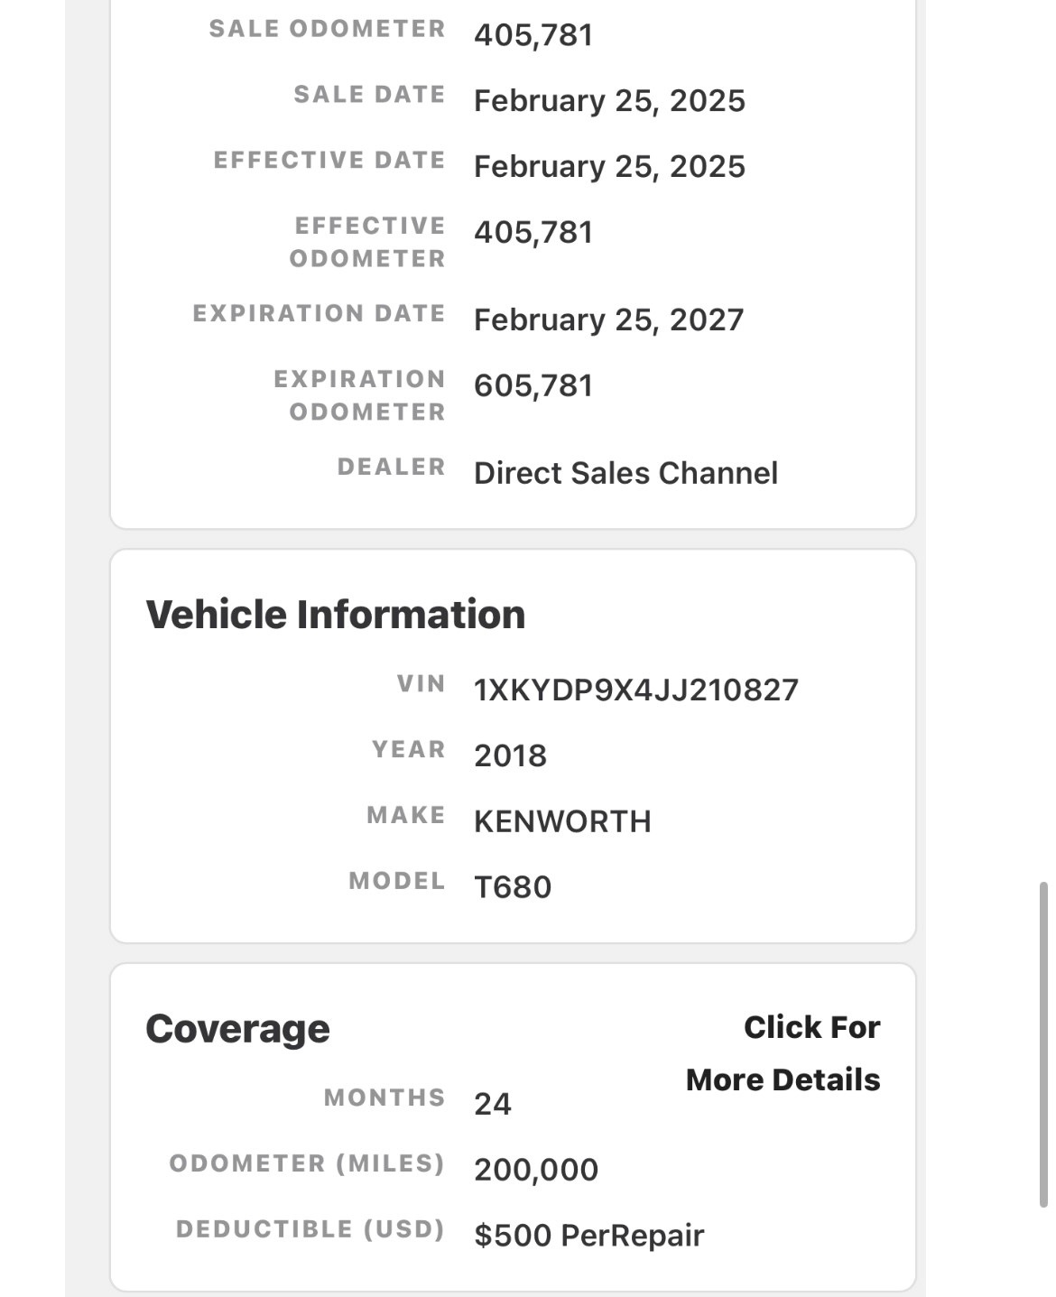Select the VIN number 1XKYDP9X4JJ210827
The image size is (1056, 1297).
[636, 690]
